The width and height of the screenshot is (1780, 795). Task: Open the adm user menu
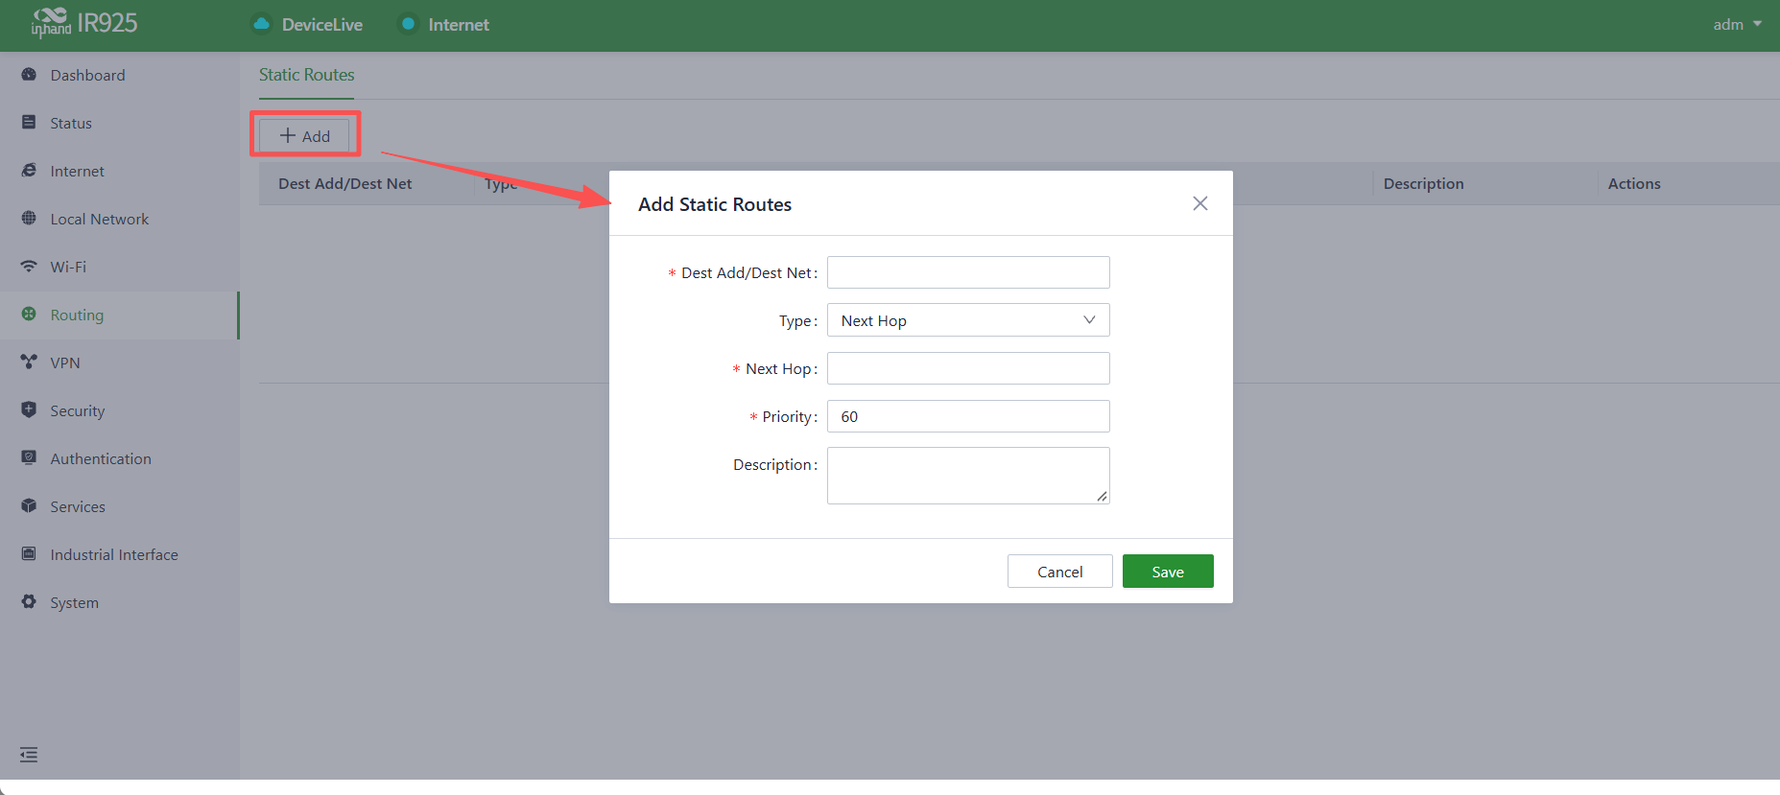click(x=1737, y=25)
